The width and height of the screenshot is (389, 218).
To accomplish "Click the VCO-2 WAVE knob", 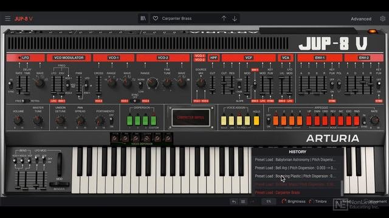I will (x=182, y=83).
